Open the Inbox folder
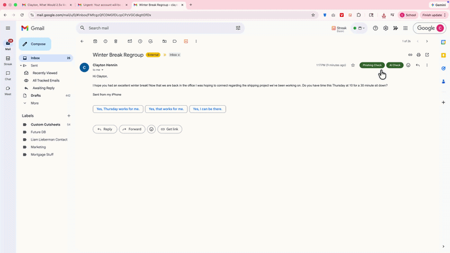This screenshot has height=253, width=450. coord(46,58)
